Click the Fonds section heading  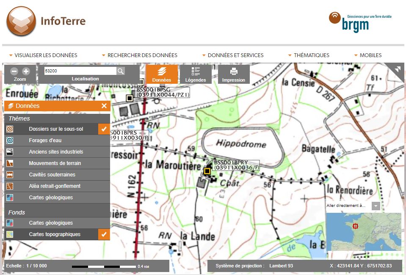point(17,212)
